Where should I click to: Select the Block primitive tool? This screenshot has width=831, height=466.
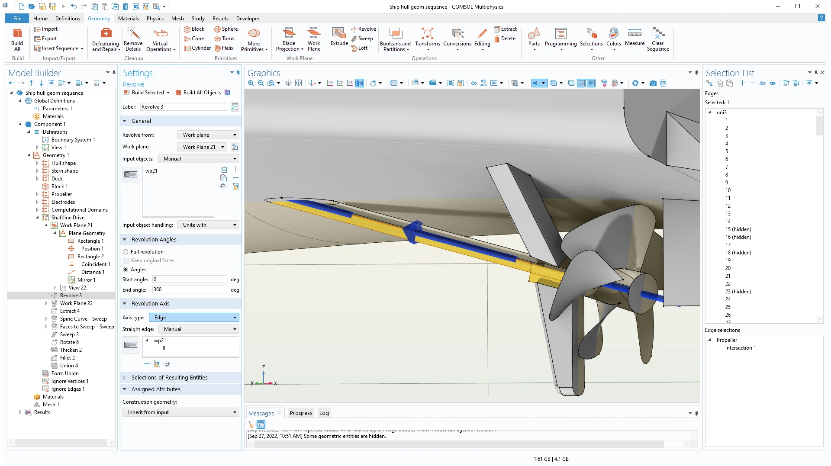click(193, 29)
